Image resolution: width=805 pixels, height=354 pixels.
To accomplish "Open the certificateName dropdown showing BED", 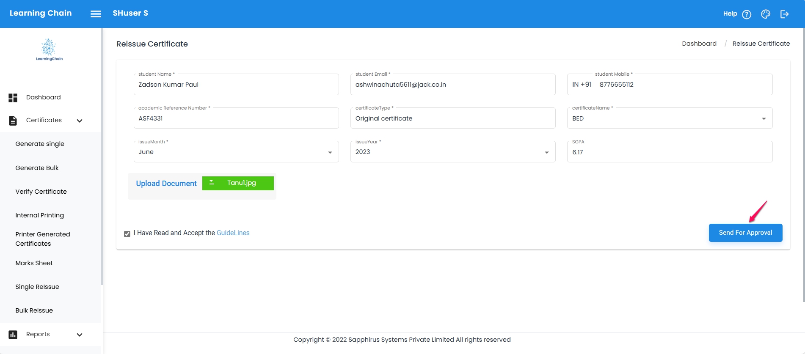I will click(x=669, y=118).
